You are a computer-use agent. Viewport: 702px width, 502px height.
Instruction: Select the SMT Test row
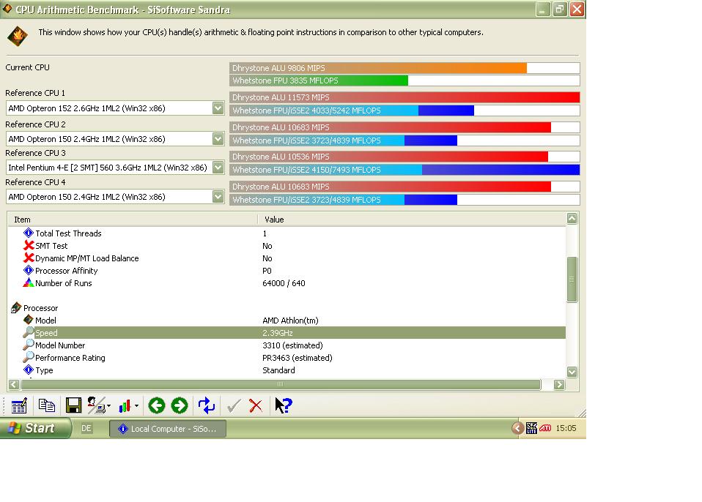pos(287,246)
